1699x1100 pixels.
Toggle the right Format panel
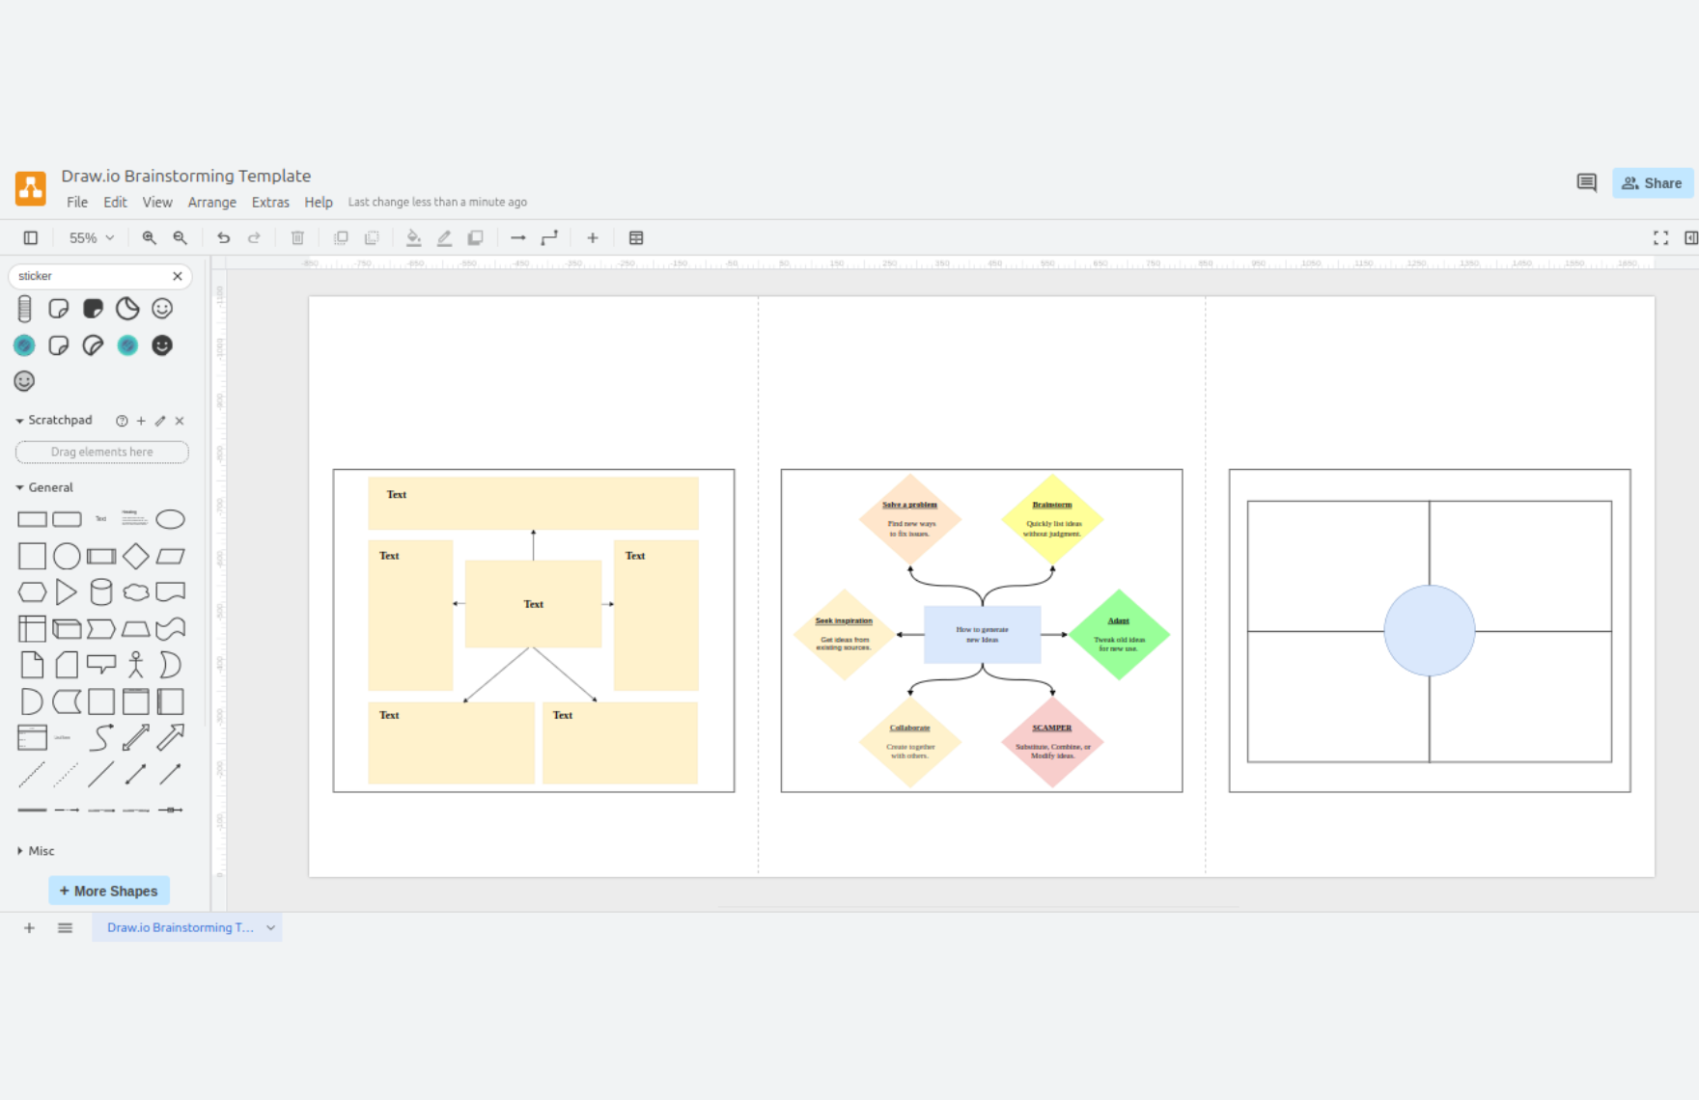coord(1690,237)
